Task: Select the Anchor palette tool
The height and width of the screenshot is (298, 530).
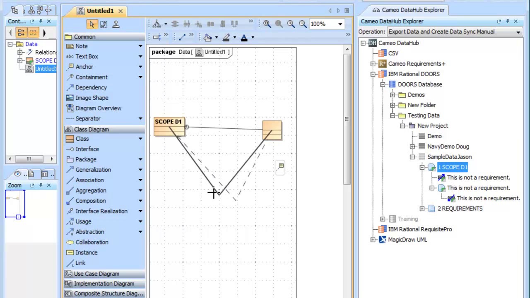Action: click(x=84, y=67)
